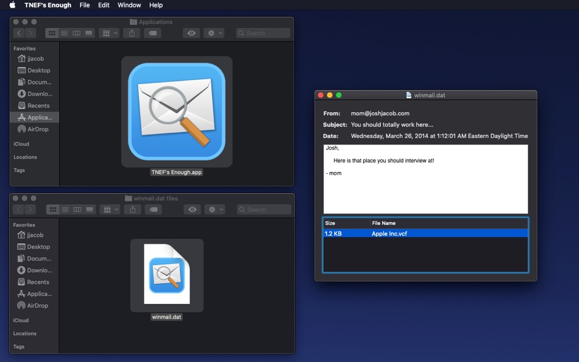The width and height of the screenshot is (579, 362).
Task: Click the File Name column header
Action: (x=449, y=223)
